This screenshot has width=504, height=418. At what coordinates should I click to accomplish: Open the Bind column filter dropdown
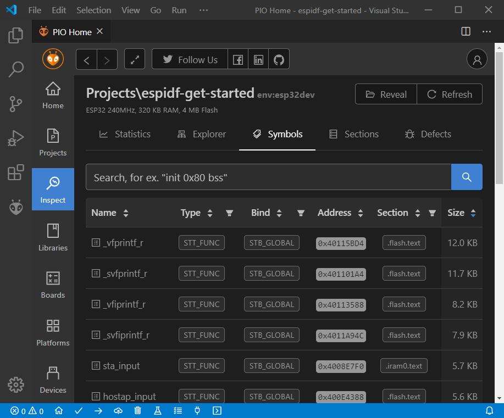(301, 213)
